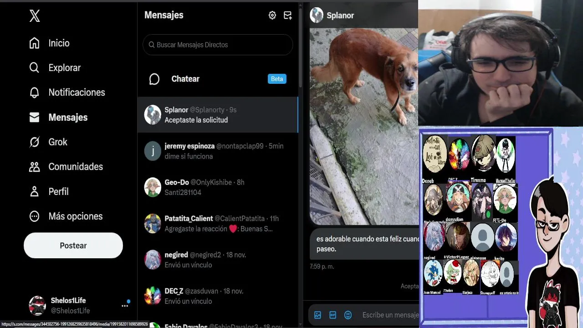Click karito avatar in overlay grid
This screenshot has width=583, height=328.
(506, 237)
